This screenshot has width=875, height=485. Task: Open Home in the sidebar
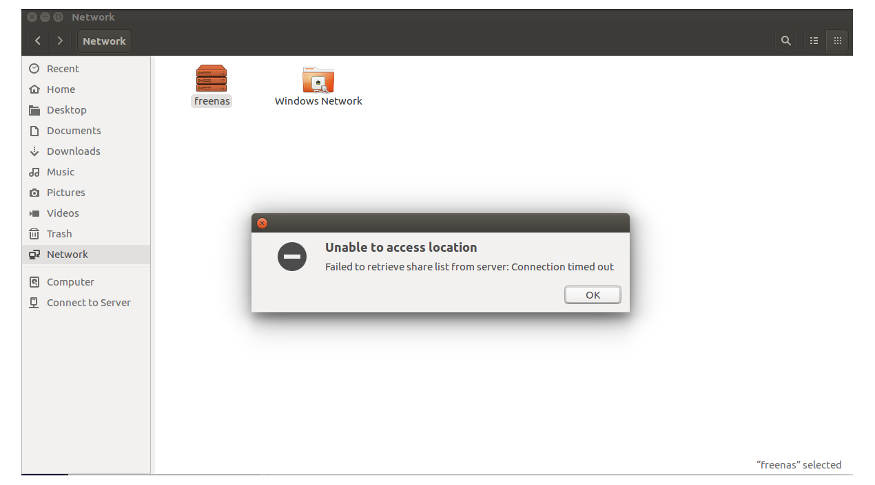pos(86,89)
